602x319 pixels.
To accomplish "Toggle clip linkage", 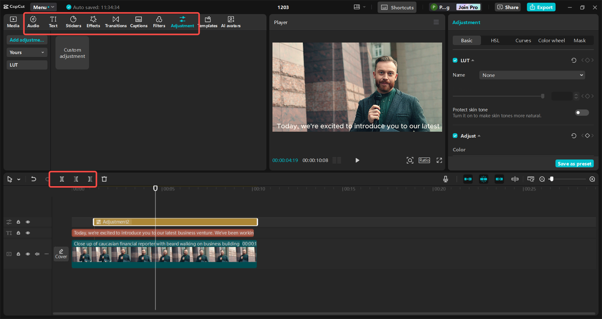I will (499, 179).
